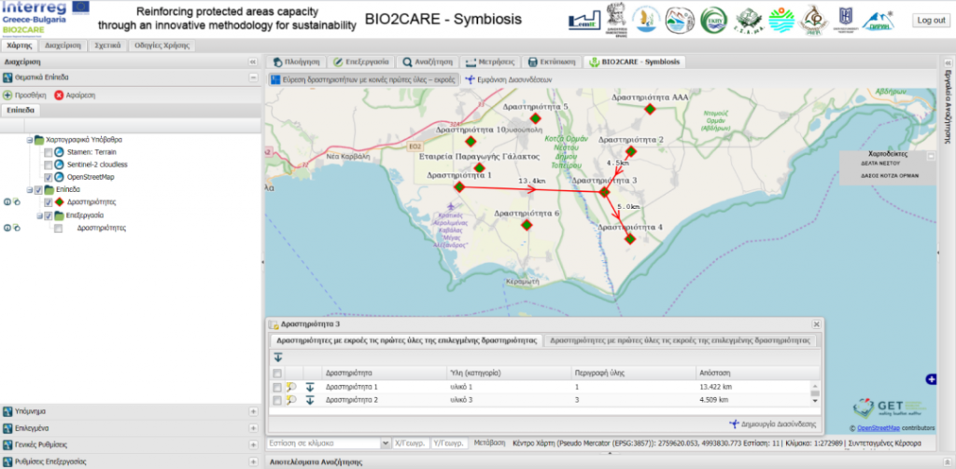Switch to the Διαχείριση top tab
Image resolution: width=956 pixels, height=469 pixels.
pyautogui.click(x=63, y=45)
